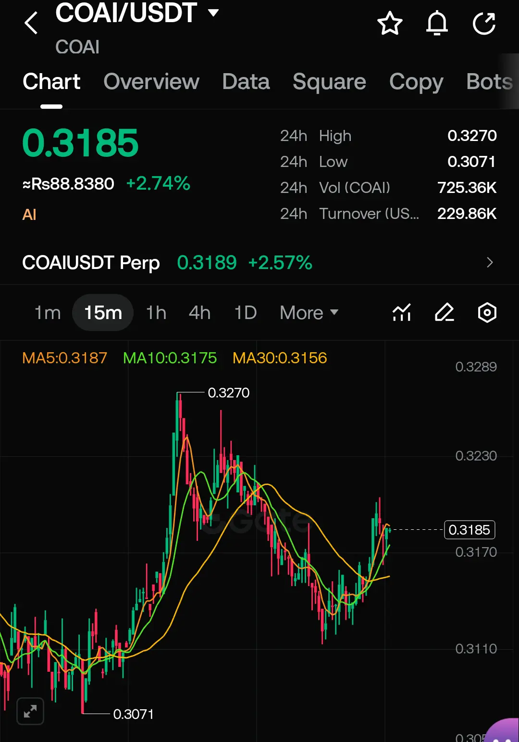
Task: Tap the 0.3170 price axis label
Action: coord(476,552)
